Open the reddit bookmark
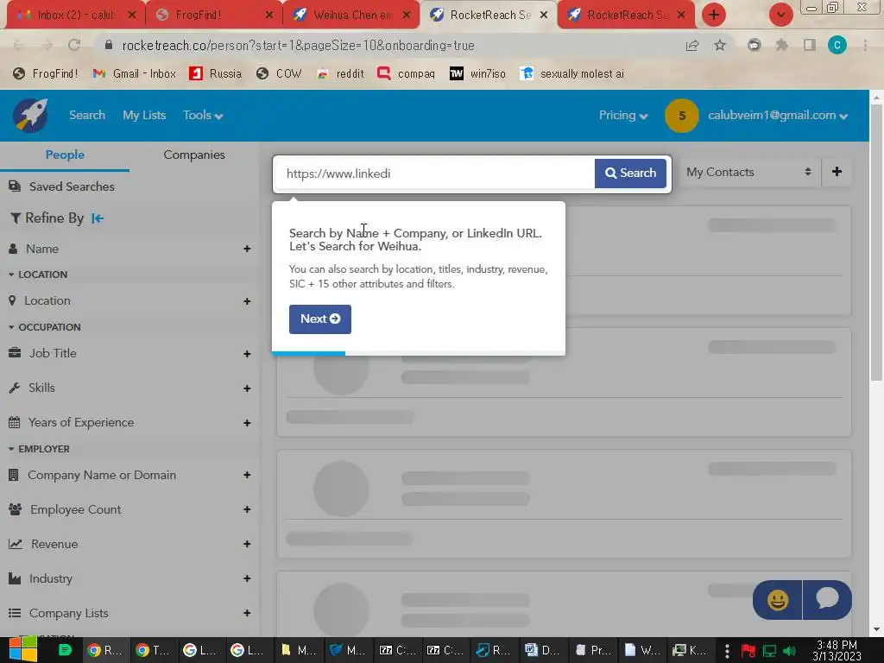The width and height of the screenshot is (884, 663). pos(340,73)
